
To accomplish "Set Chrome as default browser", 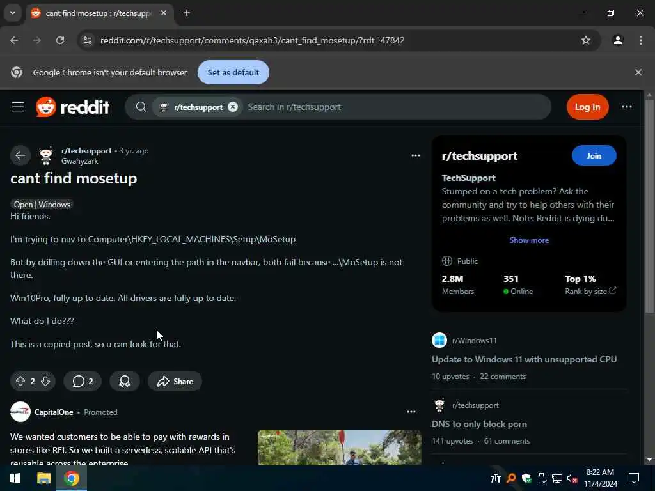I will (233, 72).
